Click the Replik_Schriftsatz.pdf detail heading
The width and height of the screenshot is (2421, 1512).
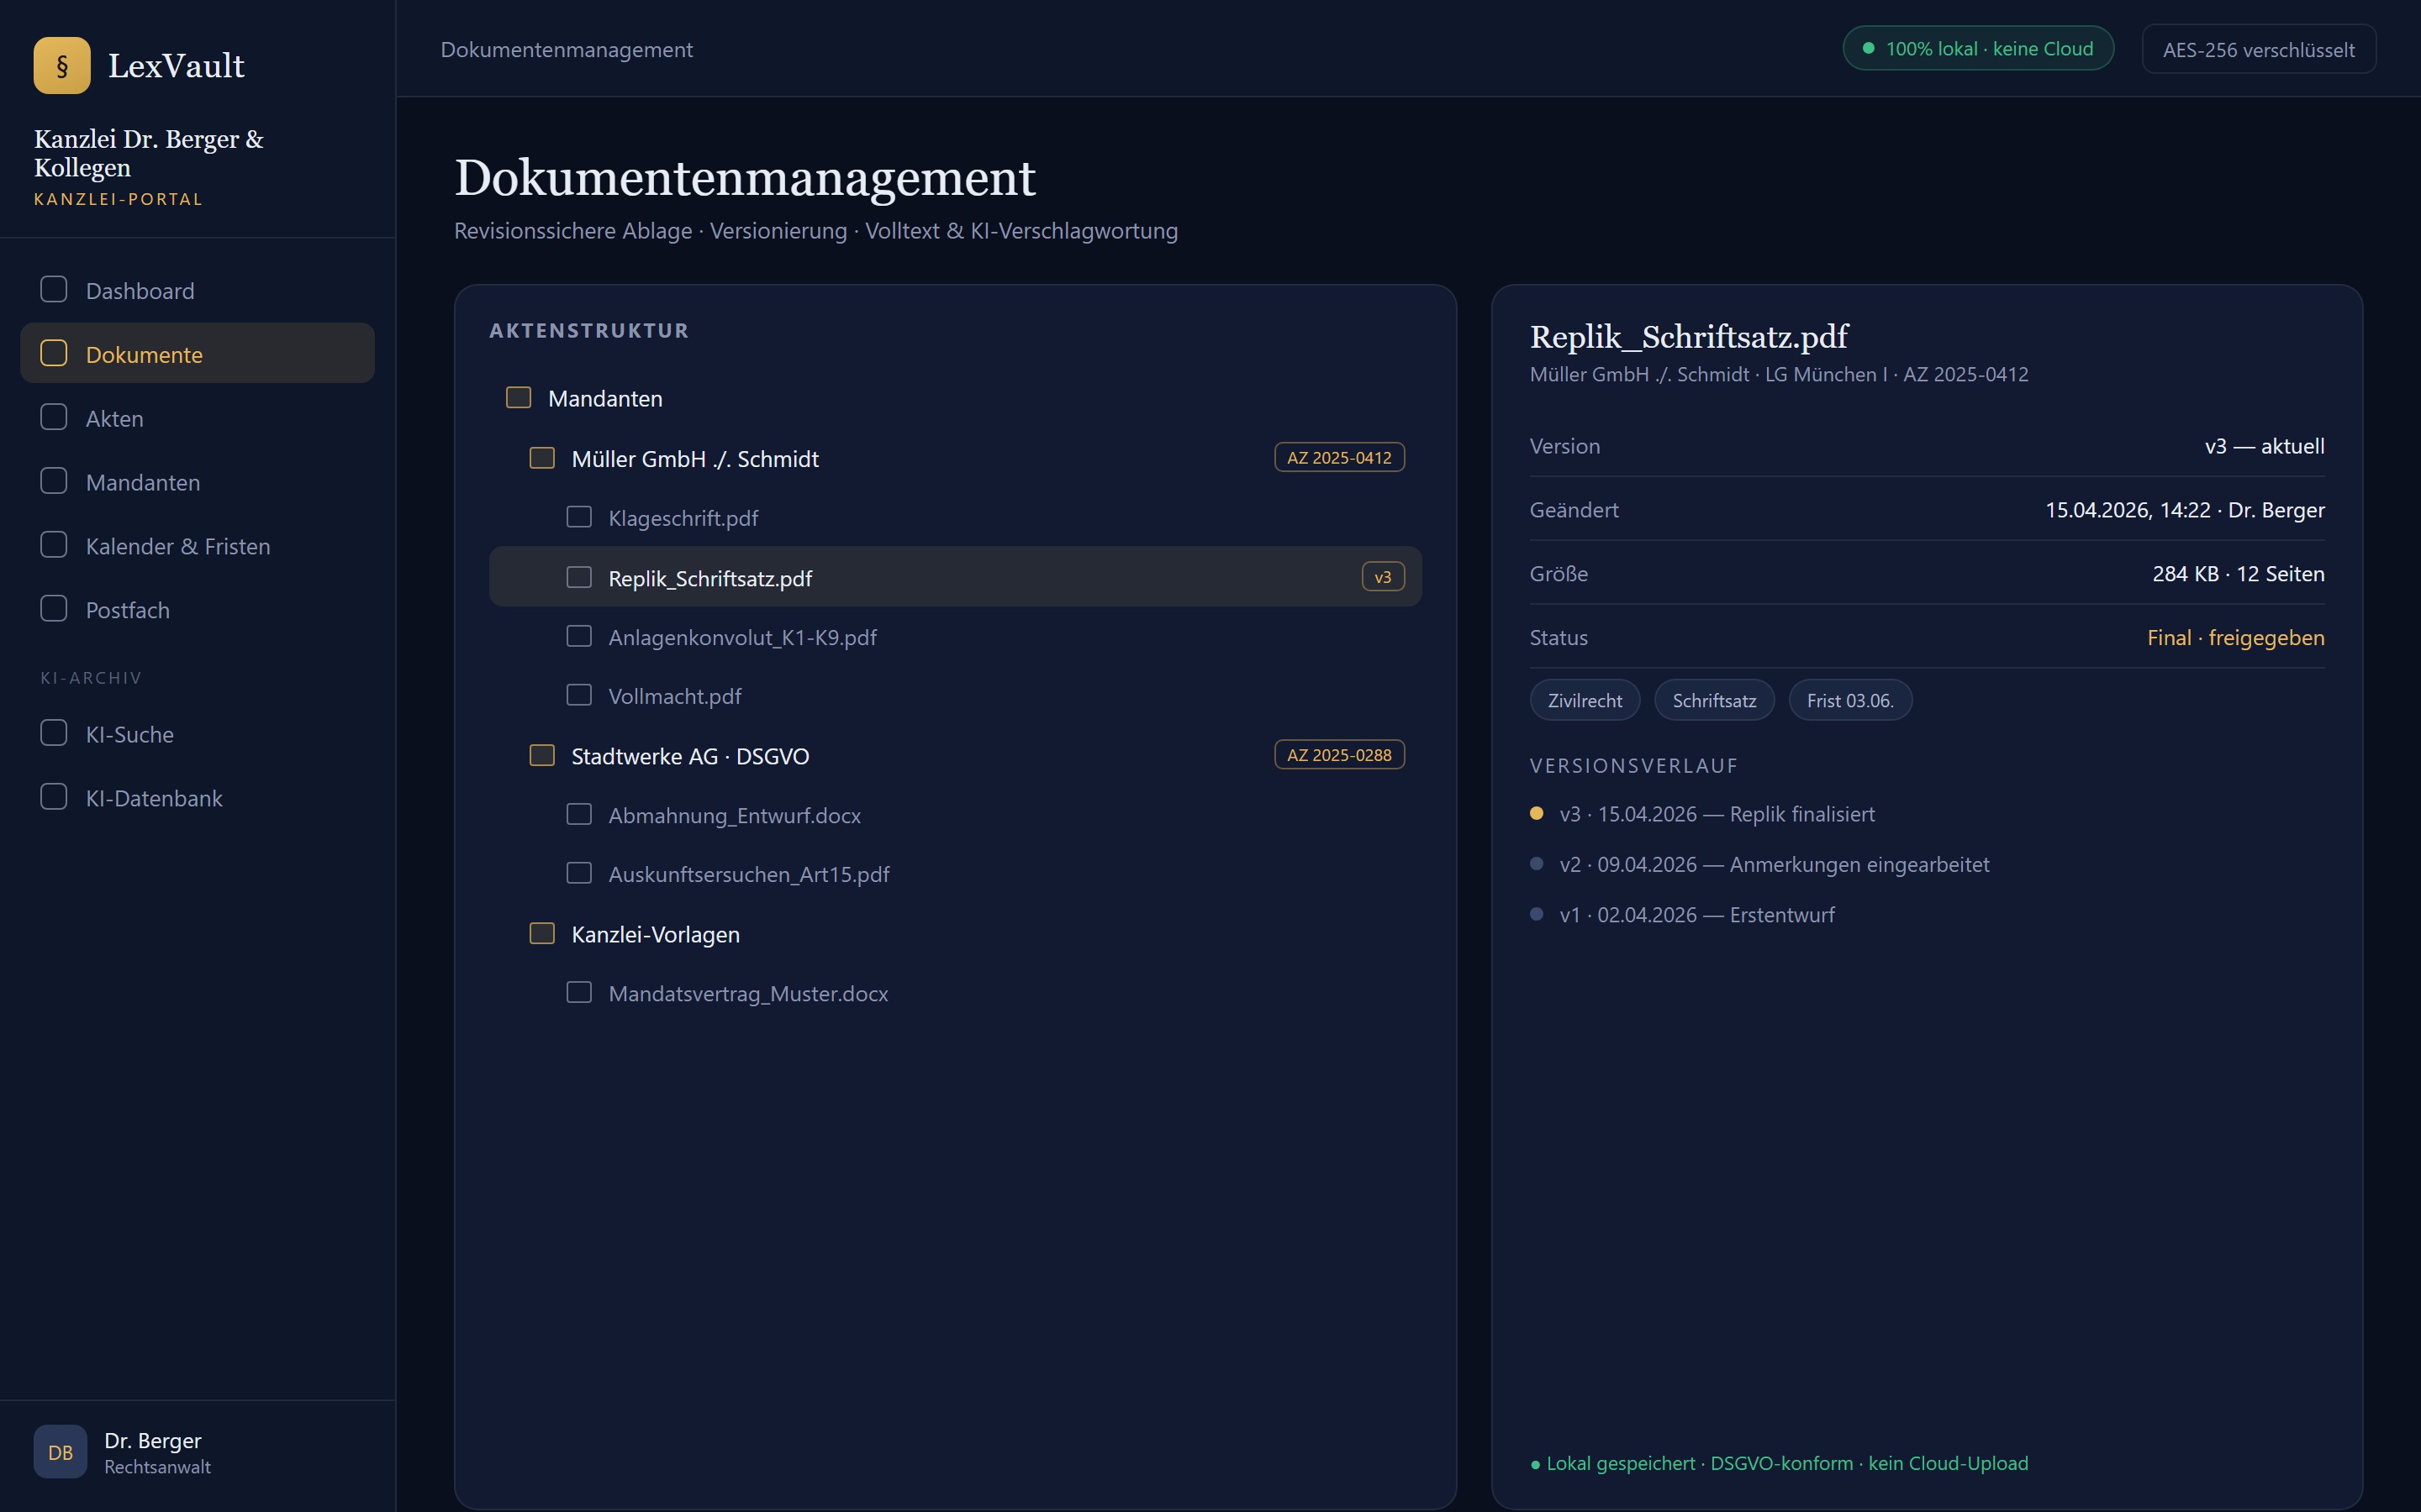point(1689,337)
